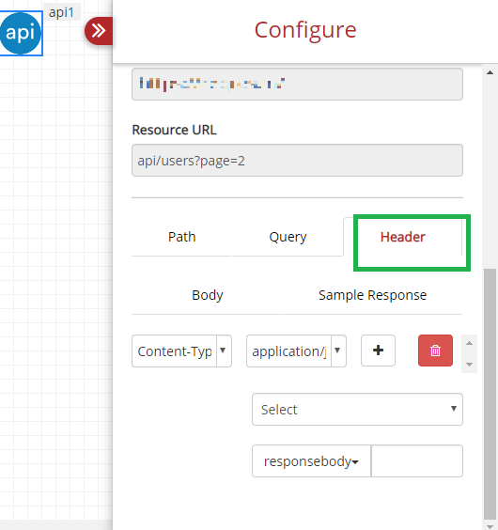Click the header list down arrow
The image size is (498, 530).
coord(469,365)
